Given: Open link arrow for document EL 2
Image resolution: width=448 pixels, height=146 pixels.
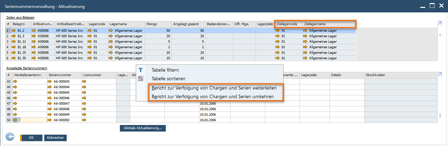Looking at the screenshot, I should point(14,31).
